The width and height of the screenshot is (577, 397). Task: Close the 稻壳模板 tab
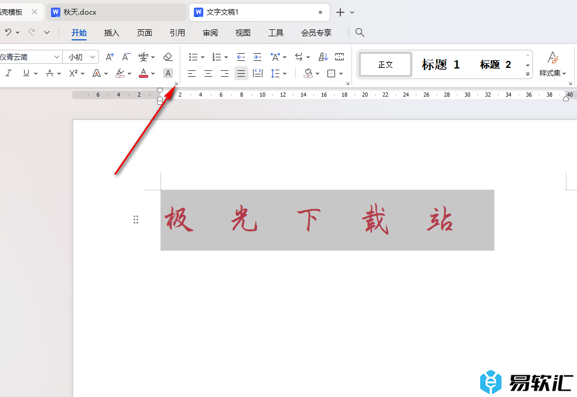pos(35,12)
